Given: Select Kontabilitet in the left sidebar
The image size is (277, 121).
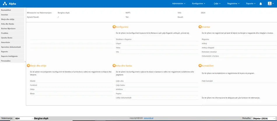Looking at the screenshot, I should [x=12, y=10].
